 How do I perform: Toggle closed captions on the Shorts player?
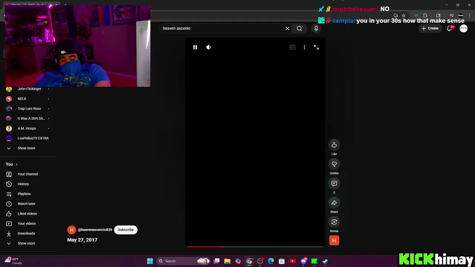pos(292,47)
